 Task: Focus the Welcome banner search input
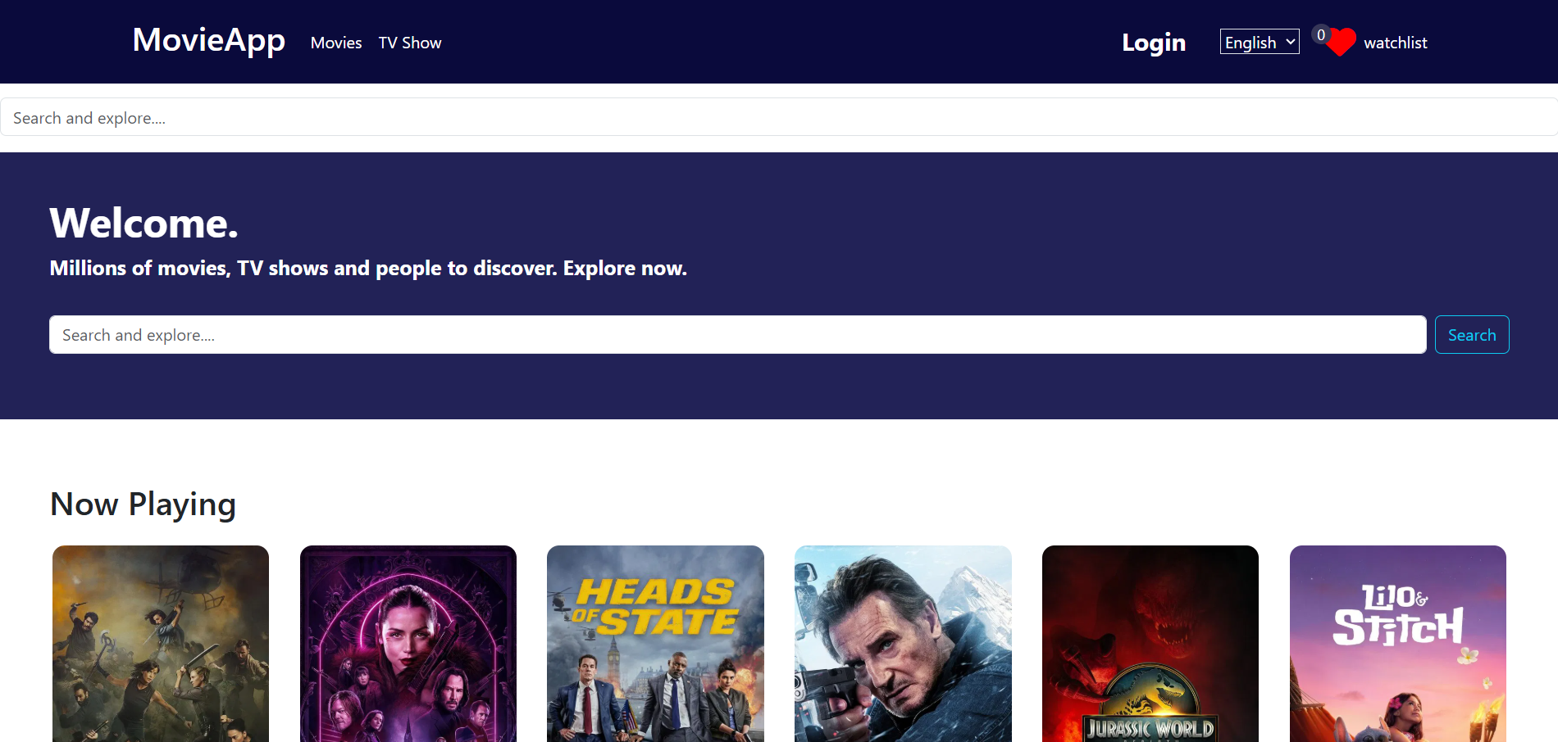pos(738,335)
